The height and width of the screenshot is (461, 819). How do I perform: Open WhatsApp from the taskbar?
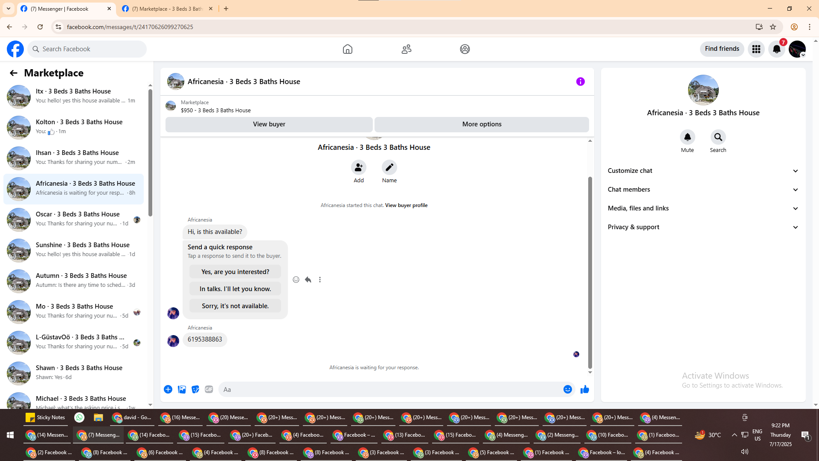pos(79,417)
